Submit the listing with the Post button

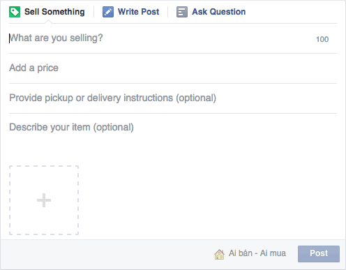319,254
